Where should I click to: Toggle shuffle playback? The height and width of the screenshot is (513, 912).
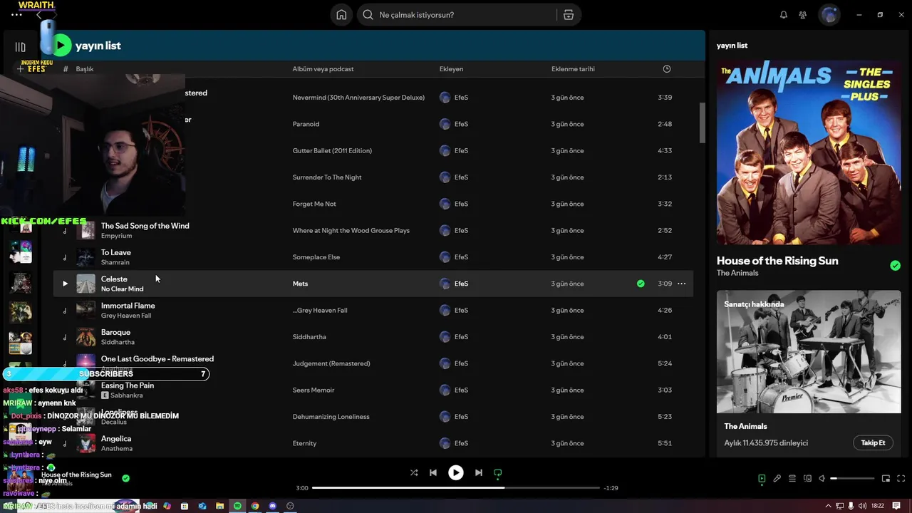(414, 472)
